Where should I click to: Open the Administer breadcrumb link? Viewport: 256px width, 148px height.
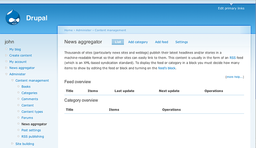(84, 30)
